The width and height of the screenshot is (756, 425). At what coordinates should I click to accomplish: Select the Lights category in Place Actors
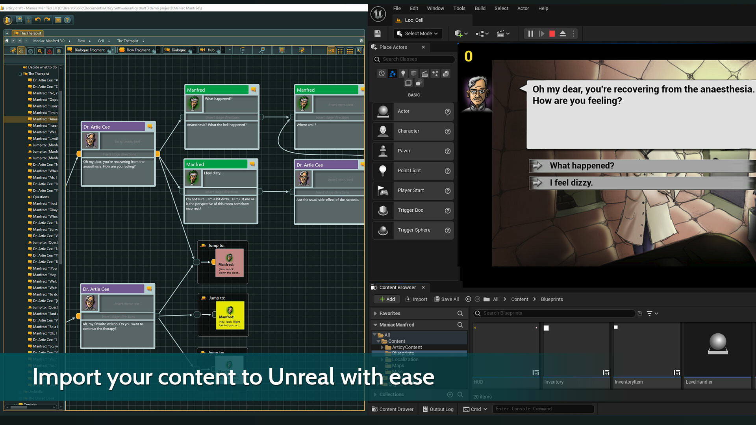pos(403,74)
